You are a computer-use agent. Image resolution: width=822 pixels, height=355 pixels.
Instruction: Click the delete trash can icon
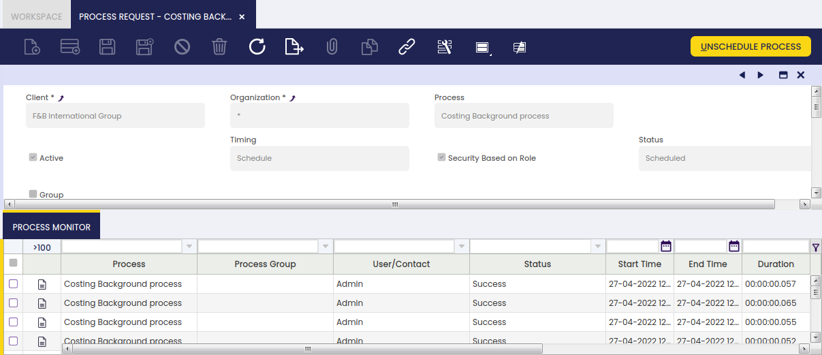[x=219, y=47]
